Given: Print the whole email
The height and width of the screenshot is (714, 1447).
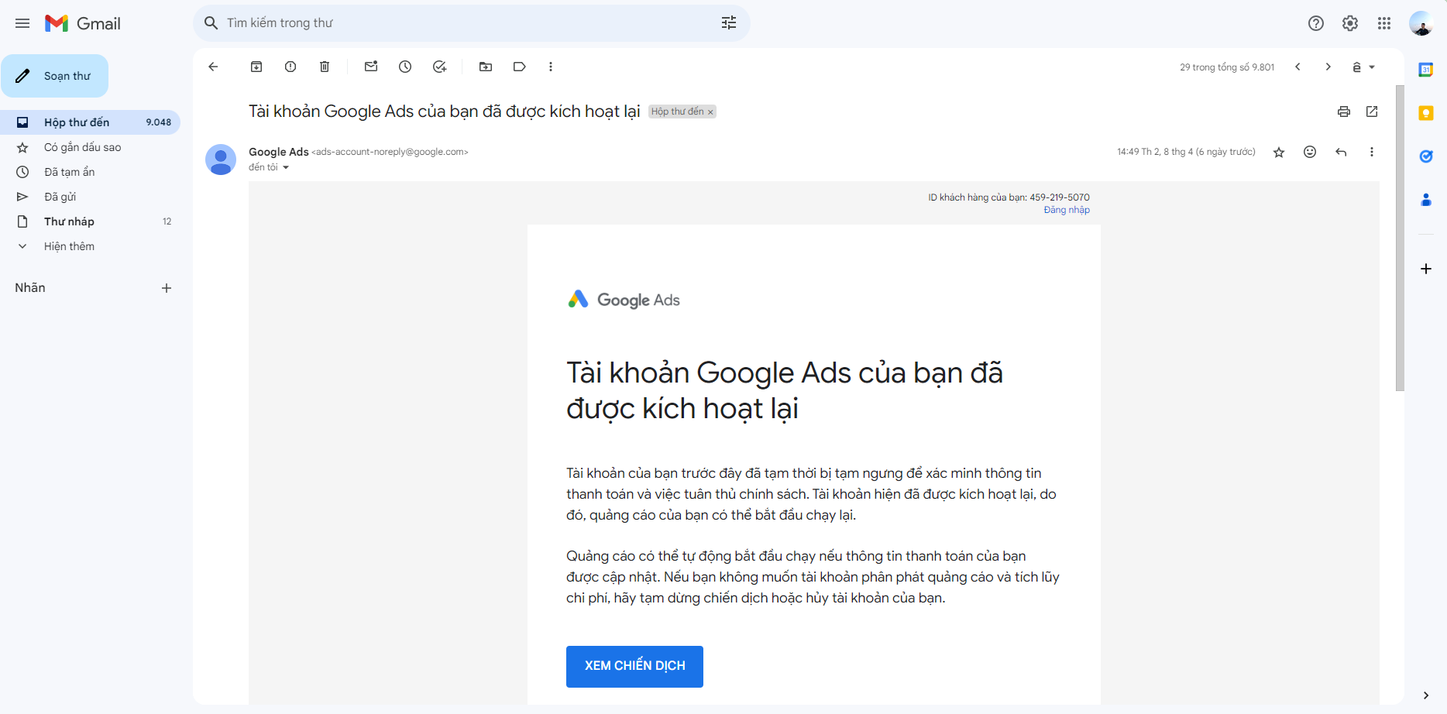Looking at the screenshot, I should click(1344, 112).
